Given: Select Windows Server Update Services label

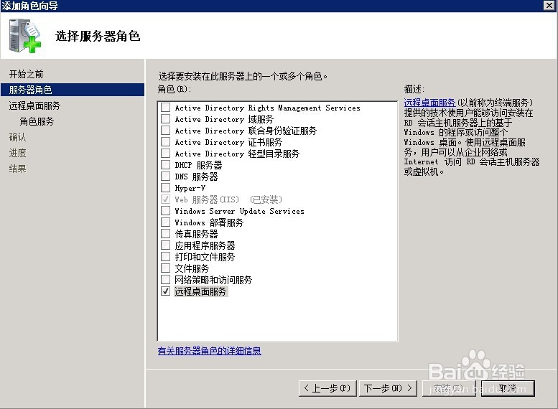Looking at the screenshot, I should (x=239, y=211).
